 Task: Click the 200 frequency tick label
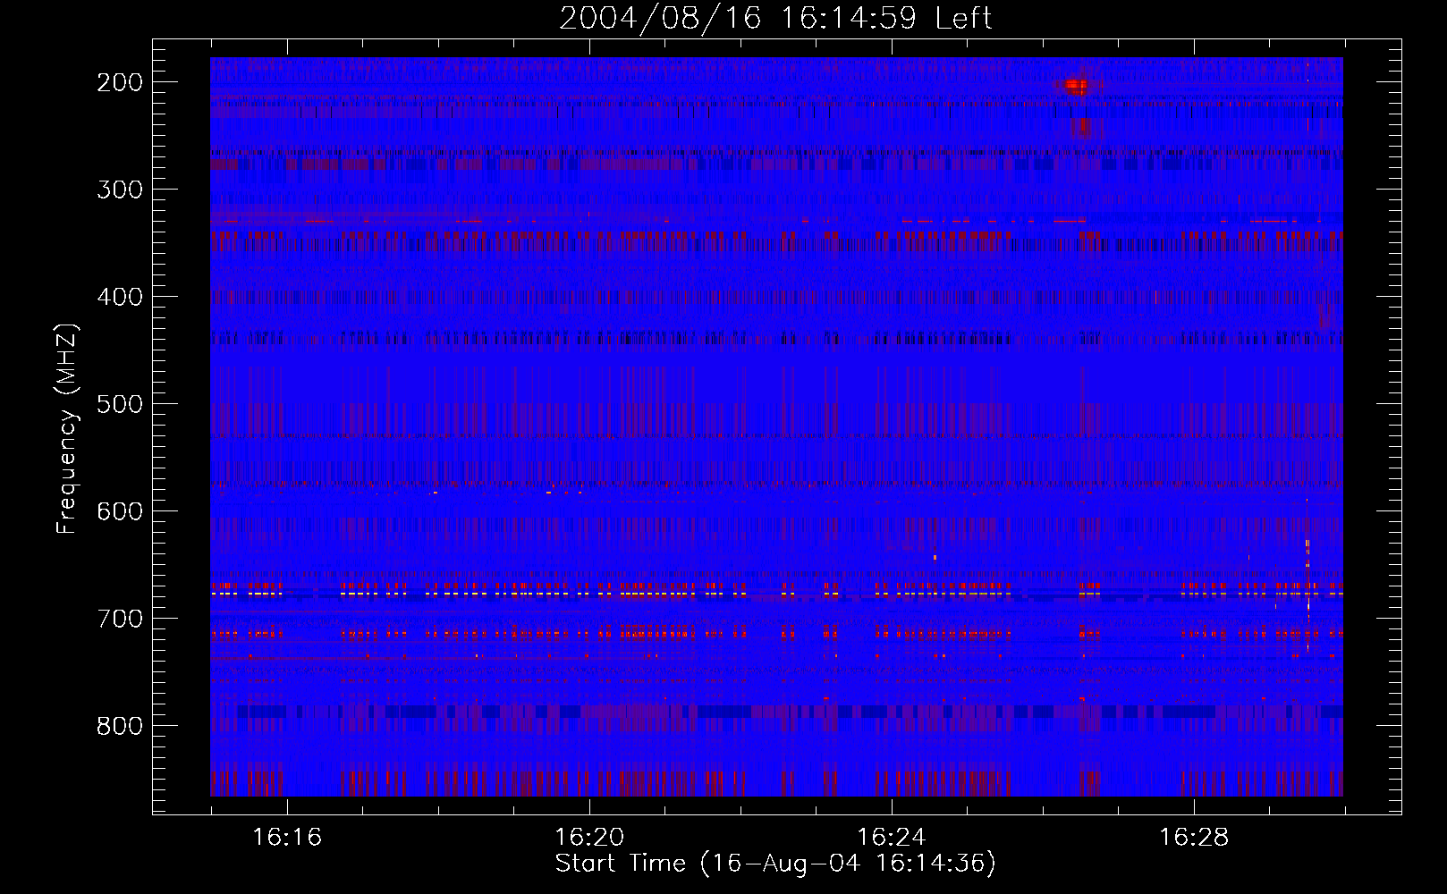[120, 82]
